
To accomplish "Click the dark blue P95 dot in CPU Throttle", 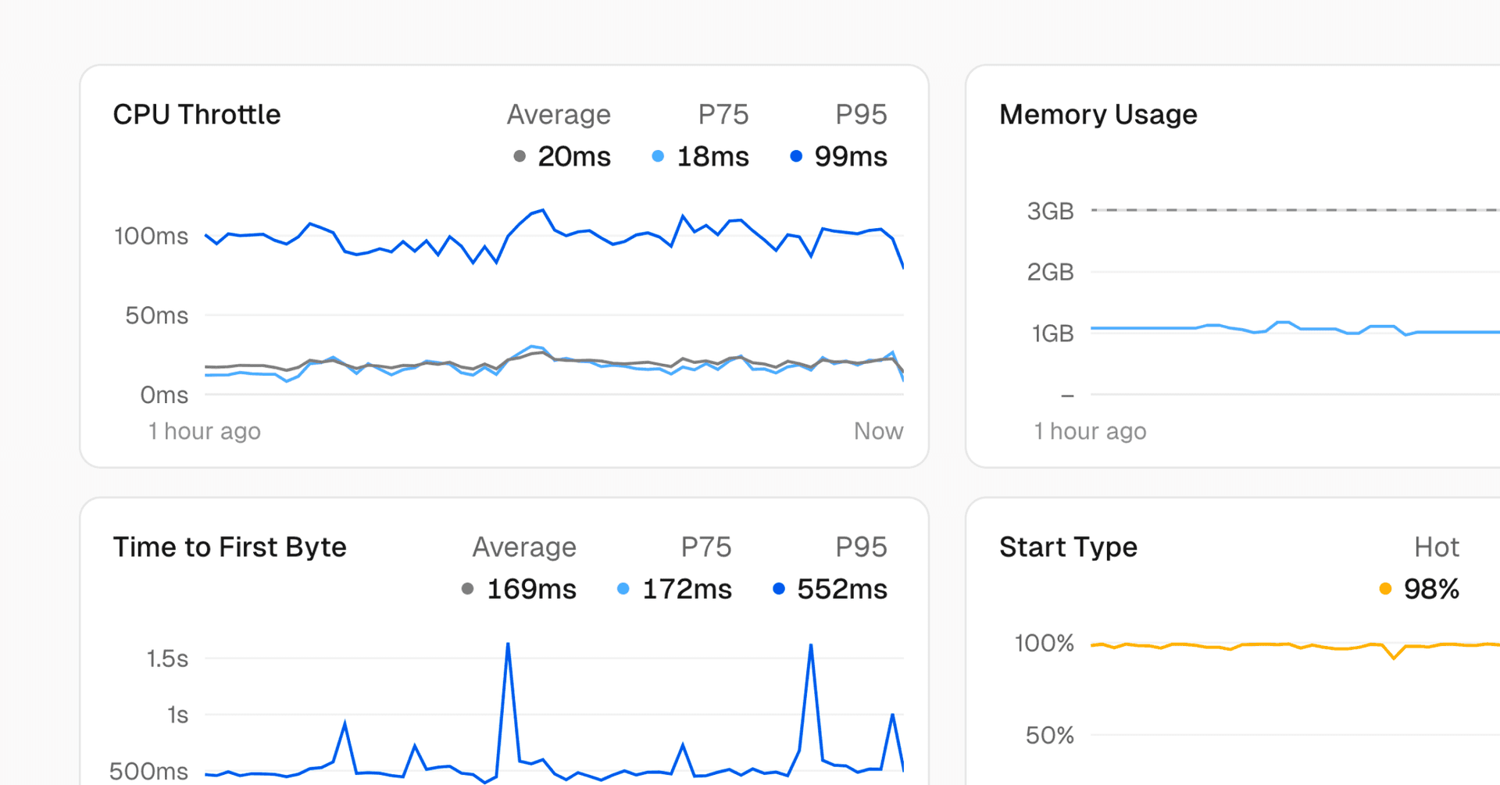I will (x=796, y=156).
